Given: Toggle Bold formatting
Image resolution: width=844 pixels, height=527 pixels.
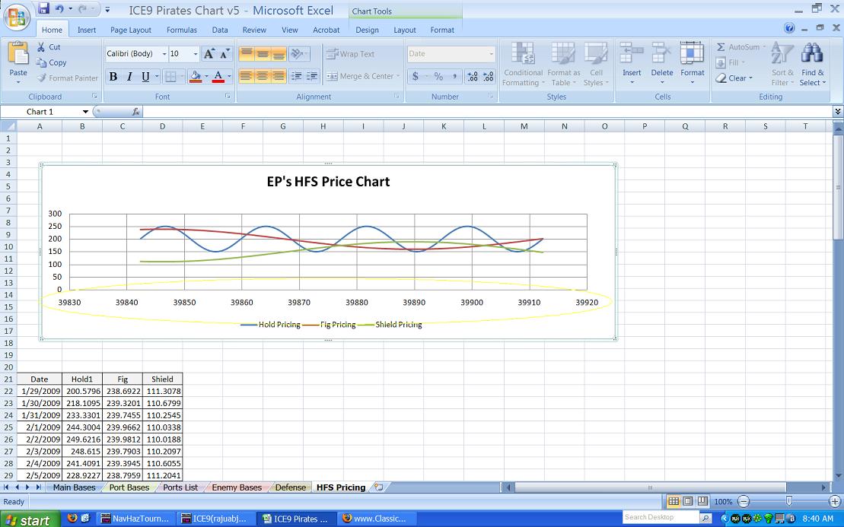Looking at the screenshot, I should click(113, 76).
